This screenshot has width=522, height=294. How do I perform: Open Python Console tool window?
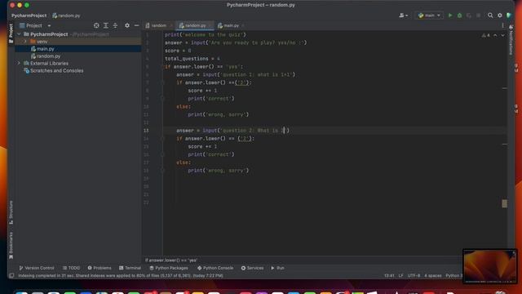pos(215,268)
